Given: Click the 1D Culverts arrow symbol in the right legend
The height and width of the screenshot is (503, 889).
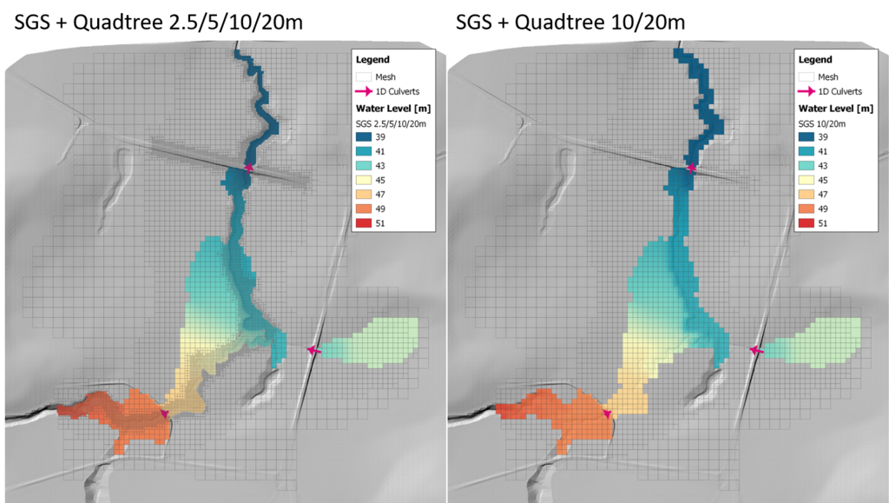Looking at the screenshot, I should click(807, 91).
